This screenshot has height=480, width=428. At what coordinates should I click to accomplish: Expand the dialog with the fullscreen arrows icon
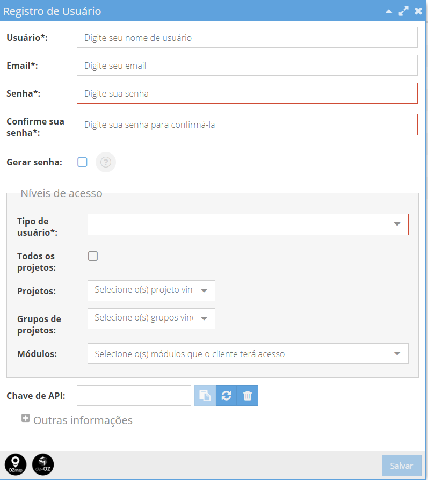pyautogui.click(x=403, y=11)
